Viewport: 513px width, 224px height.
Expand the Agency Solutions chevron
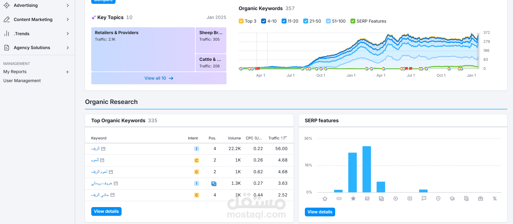[x=68, y=48]
